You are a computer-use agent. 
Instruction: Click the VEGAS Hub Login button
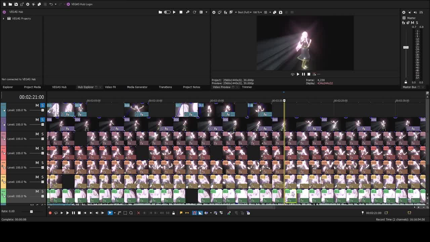(80, 4)
